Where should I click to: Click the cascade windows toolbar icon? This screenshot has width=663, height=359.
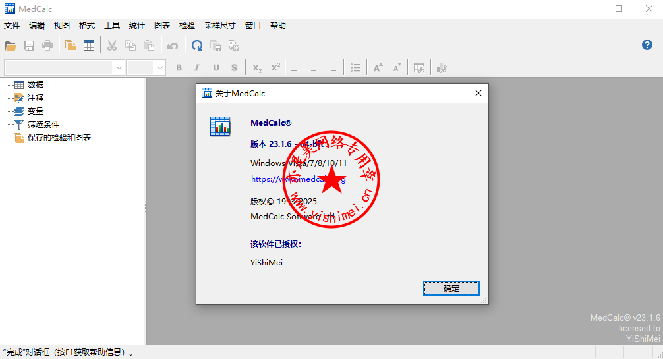point(216,45)
